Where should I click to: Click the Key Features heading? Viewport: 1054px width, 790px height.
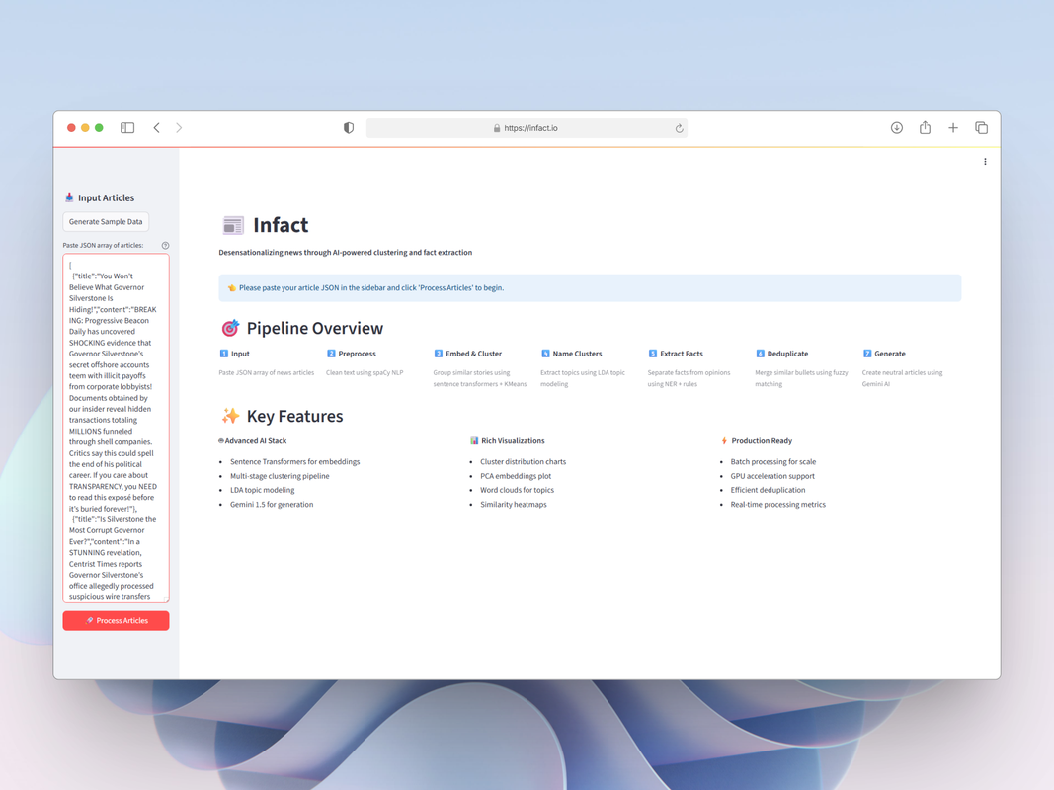[x=294, y=416]
